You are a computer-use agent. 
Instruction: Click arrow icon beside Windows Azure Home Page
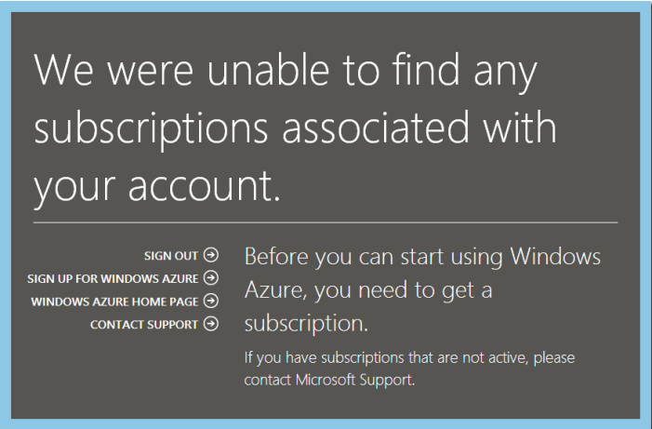pyautogui.click(x=211, y=301)
